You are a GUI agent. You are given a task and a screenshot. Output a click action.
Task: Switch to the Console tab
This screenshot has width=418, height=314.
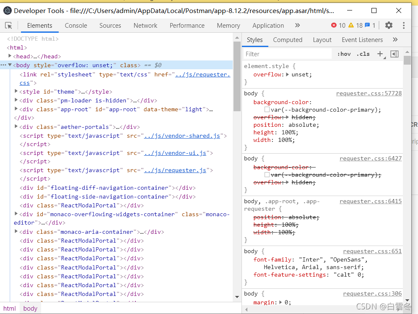point(76,25)
